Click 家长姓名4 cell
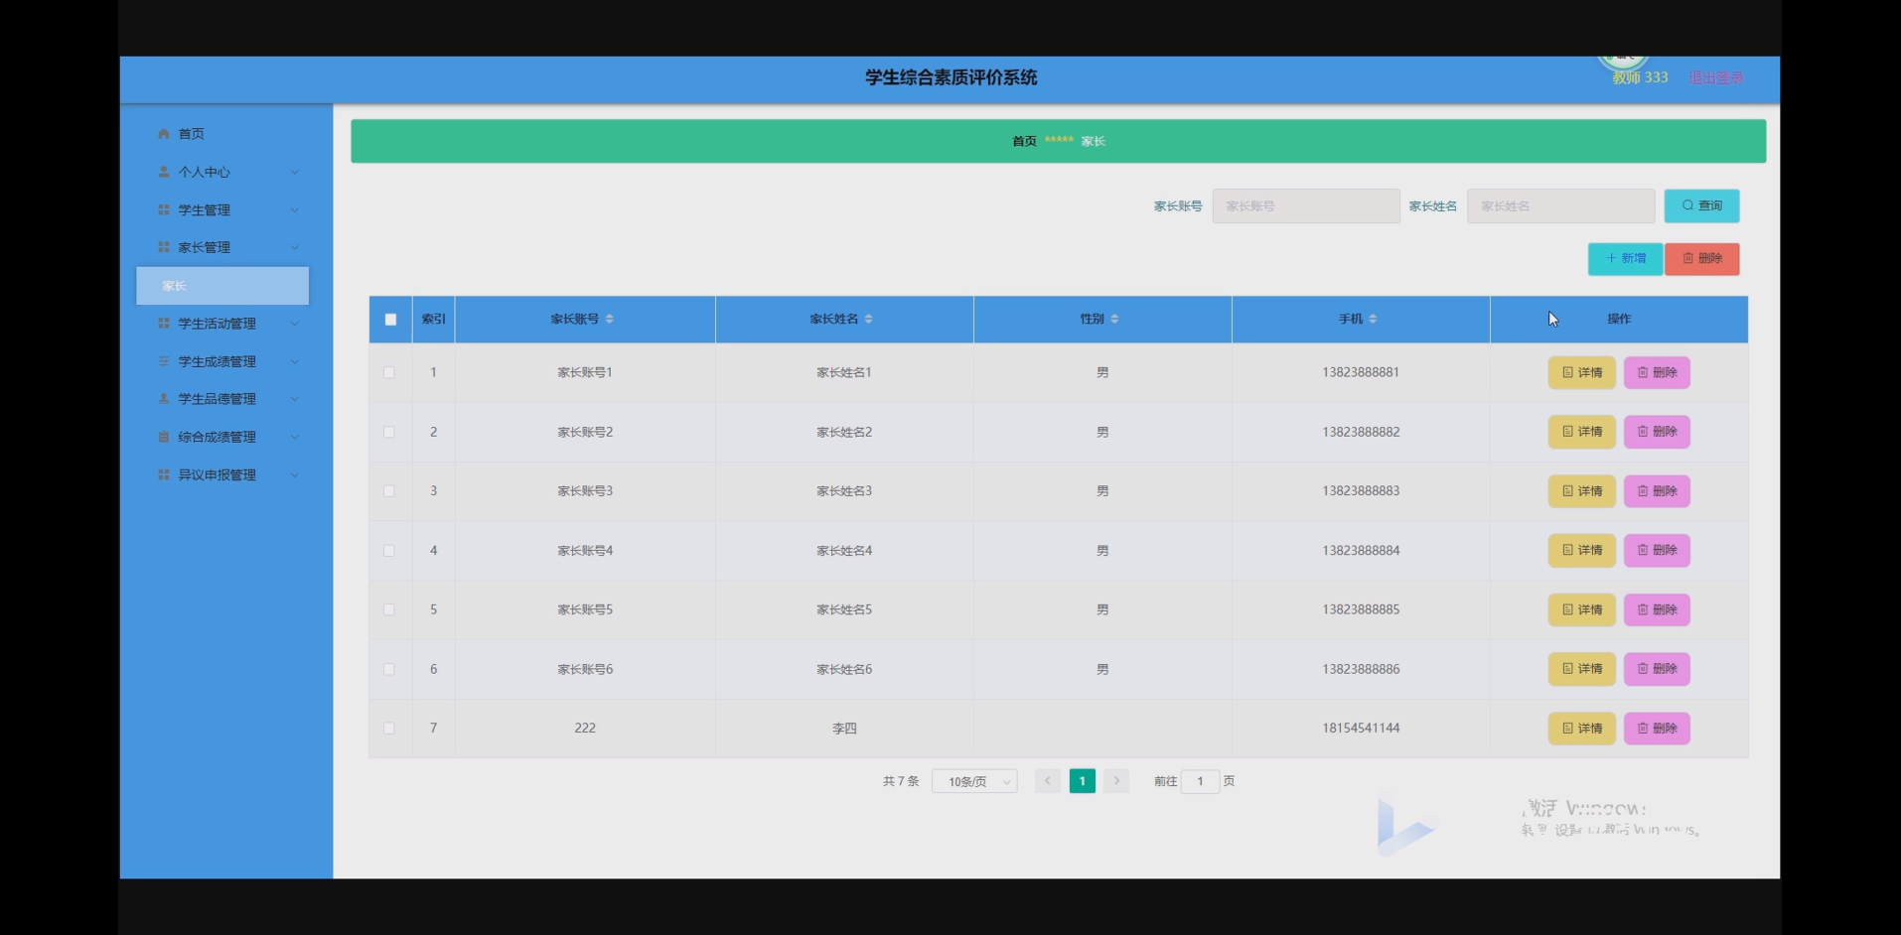 click(x=844, y=551)
